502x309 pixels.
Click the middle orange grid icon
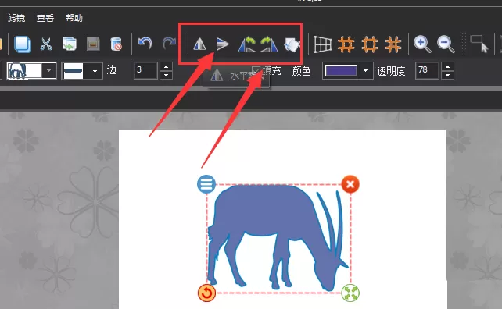pos(370,44)
